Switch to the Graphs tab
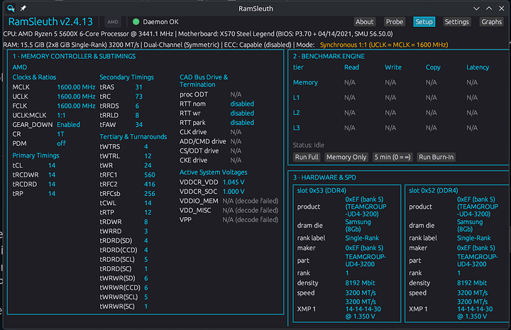511x330 pixels. (x=491, y=22)
